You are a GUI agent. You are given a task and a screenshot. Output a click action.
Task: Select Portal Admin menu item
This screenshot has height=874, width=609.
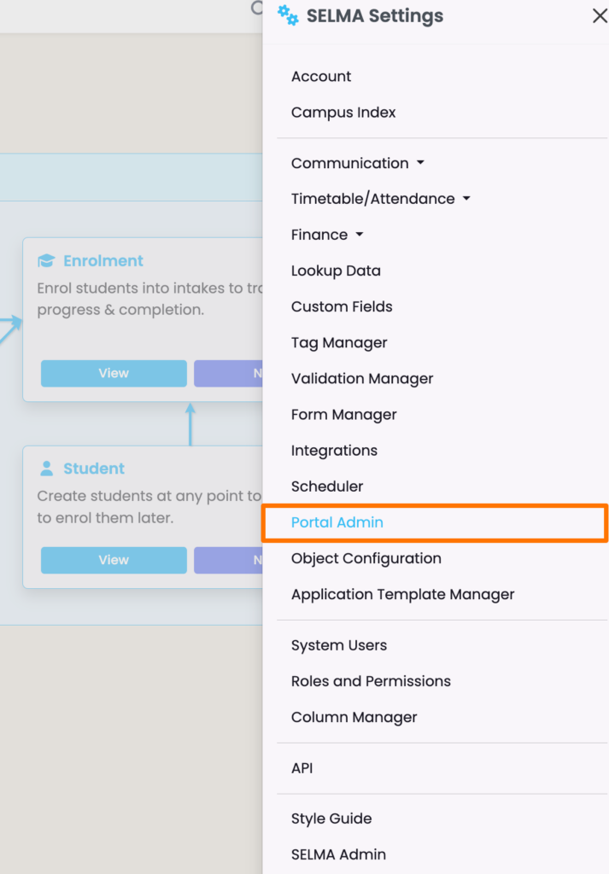pyautogui.click(x=337, y=522)
